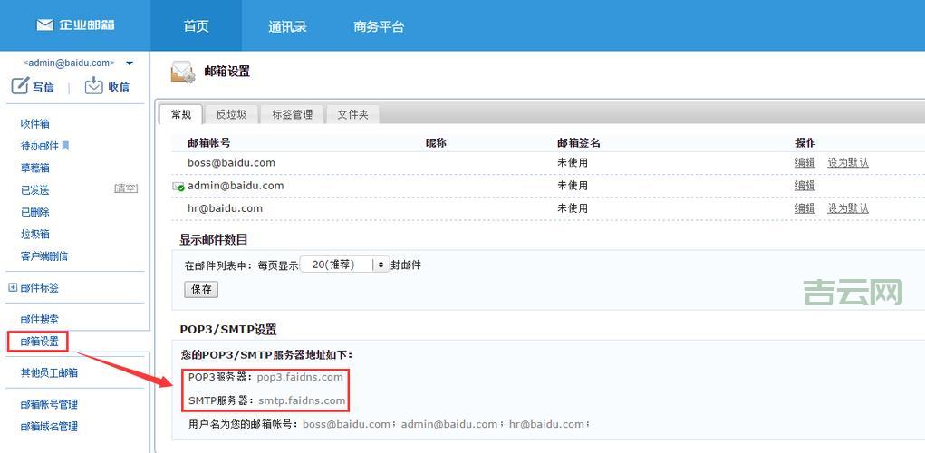Click the flag icon next to 待办邮件

pos(65,145)
